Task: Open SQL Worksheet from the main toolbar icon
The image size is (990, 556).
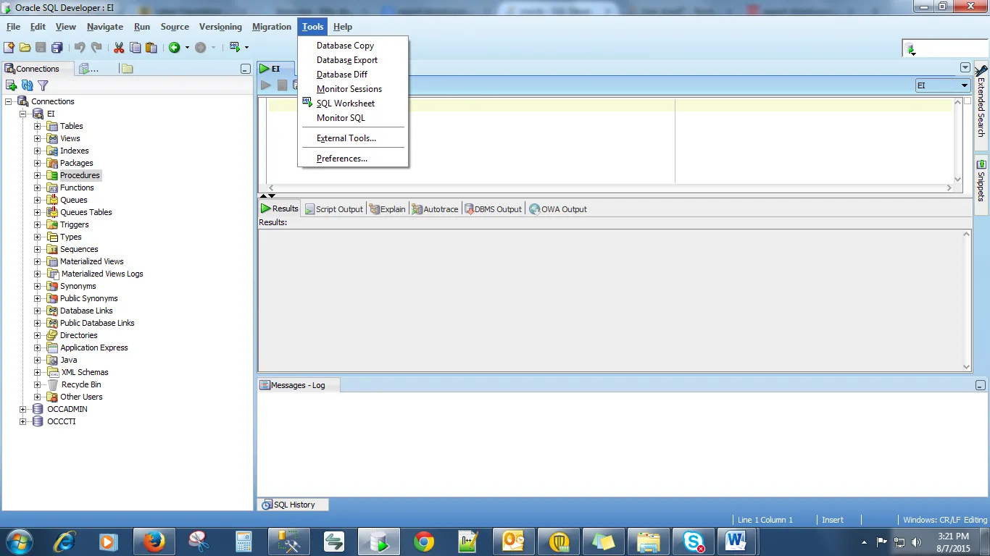Action: click(x=234, y=48)
